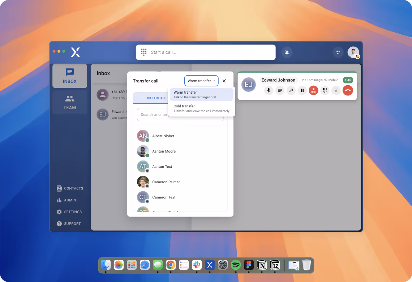Hang up the Edward Johnson call
Image resolution: width=412 pixels, height=282 pixels.
tap(348, 90)
